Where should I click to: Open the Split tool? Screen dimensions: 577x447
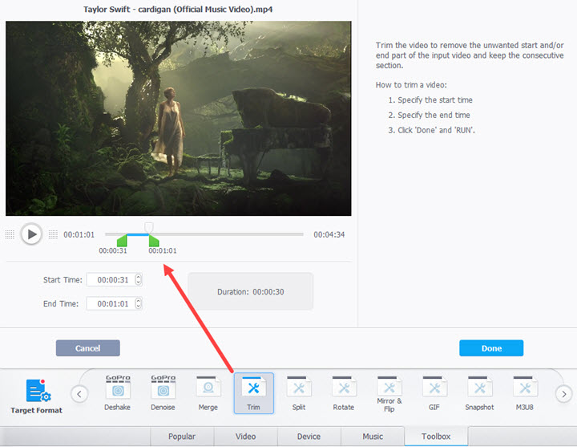[x=299, y=392]
